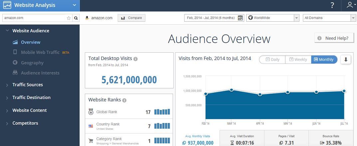Open the help question mark icon
This screenshot has height=146, width=357.
point(332,5)
